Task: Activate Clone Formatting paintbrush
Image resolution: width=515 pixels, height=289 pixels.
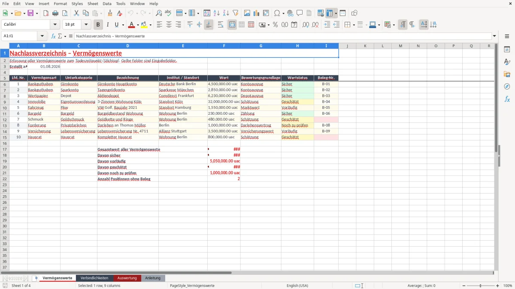Action: [x=110, y=13]
